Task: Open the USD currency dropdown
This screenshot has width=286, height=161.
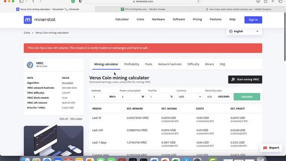Action: [x=189, y=97]
